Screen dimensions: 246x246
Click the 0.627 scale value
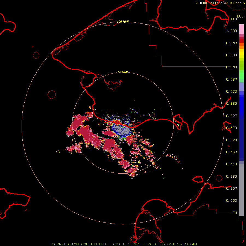pos(232,116)
